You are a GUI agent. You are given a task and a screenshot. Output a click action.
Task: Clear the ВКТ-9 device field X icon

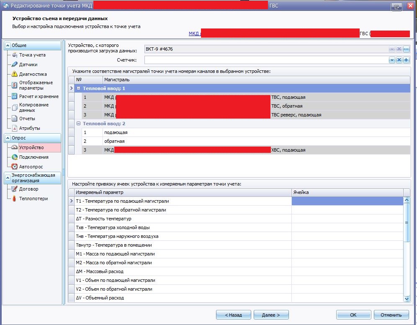(x=399, y=49)
